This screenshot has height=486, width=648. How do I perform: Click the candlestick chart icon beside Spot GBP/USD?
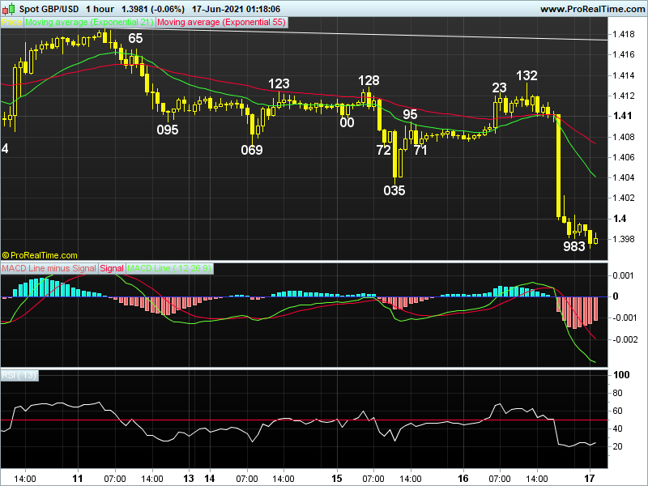click(x=9, y=8)
